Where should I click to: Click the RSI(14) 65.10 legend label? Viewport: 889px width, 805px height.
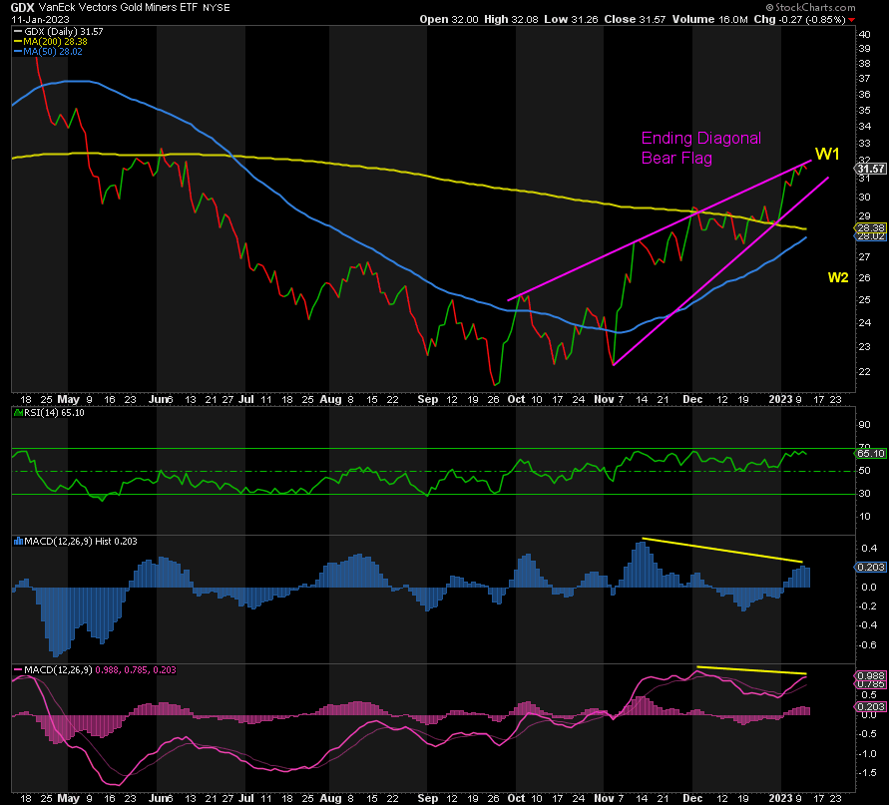pyautogui.click(x=54, y=413)
